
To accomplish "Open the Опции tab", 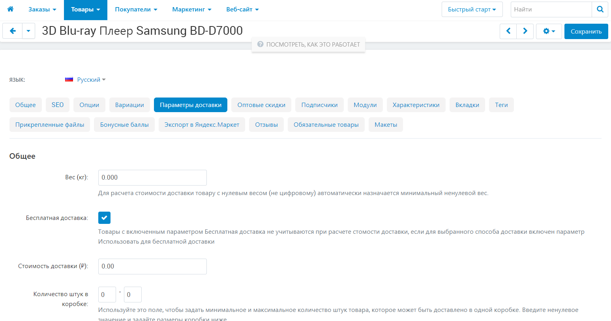I will click(89, 105).
